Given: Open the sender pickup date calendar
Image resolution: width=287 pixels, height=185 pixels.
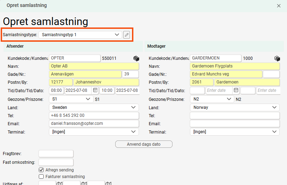Looking at the screenshot, I should [95, 90].
